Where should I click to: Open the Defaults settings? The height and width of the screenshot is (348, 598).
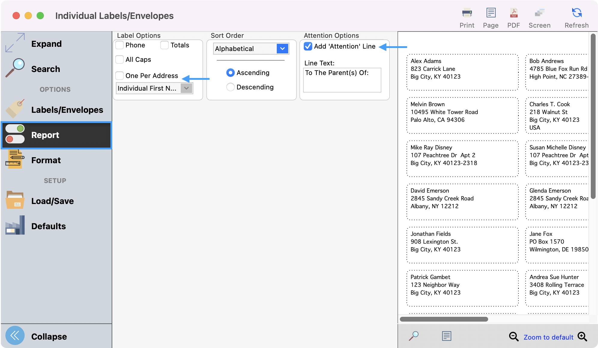pos(48,226)
